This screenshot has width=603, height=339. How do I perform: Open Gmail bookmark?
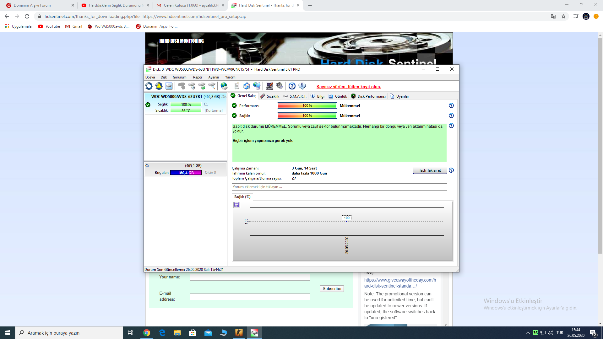point(74,26)
